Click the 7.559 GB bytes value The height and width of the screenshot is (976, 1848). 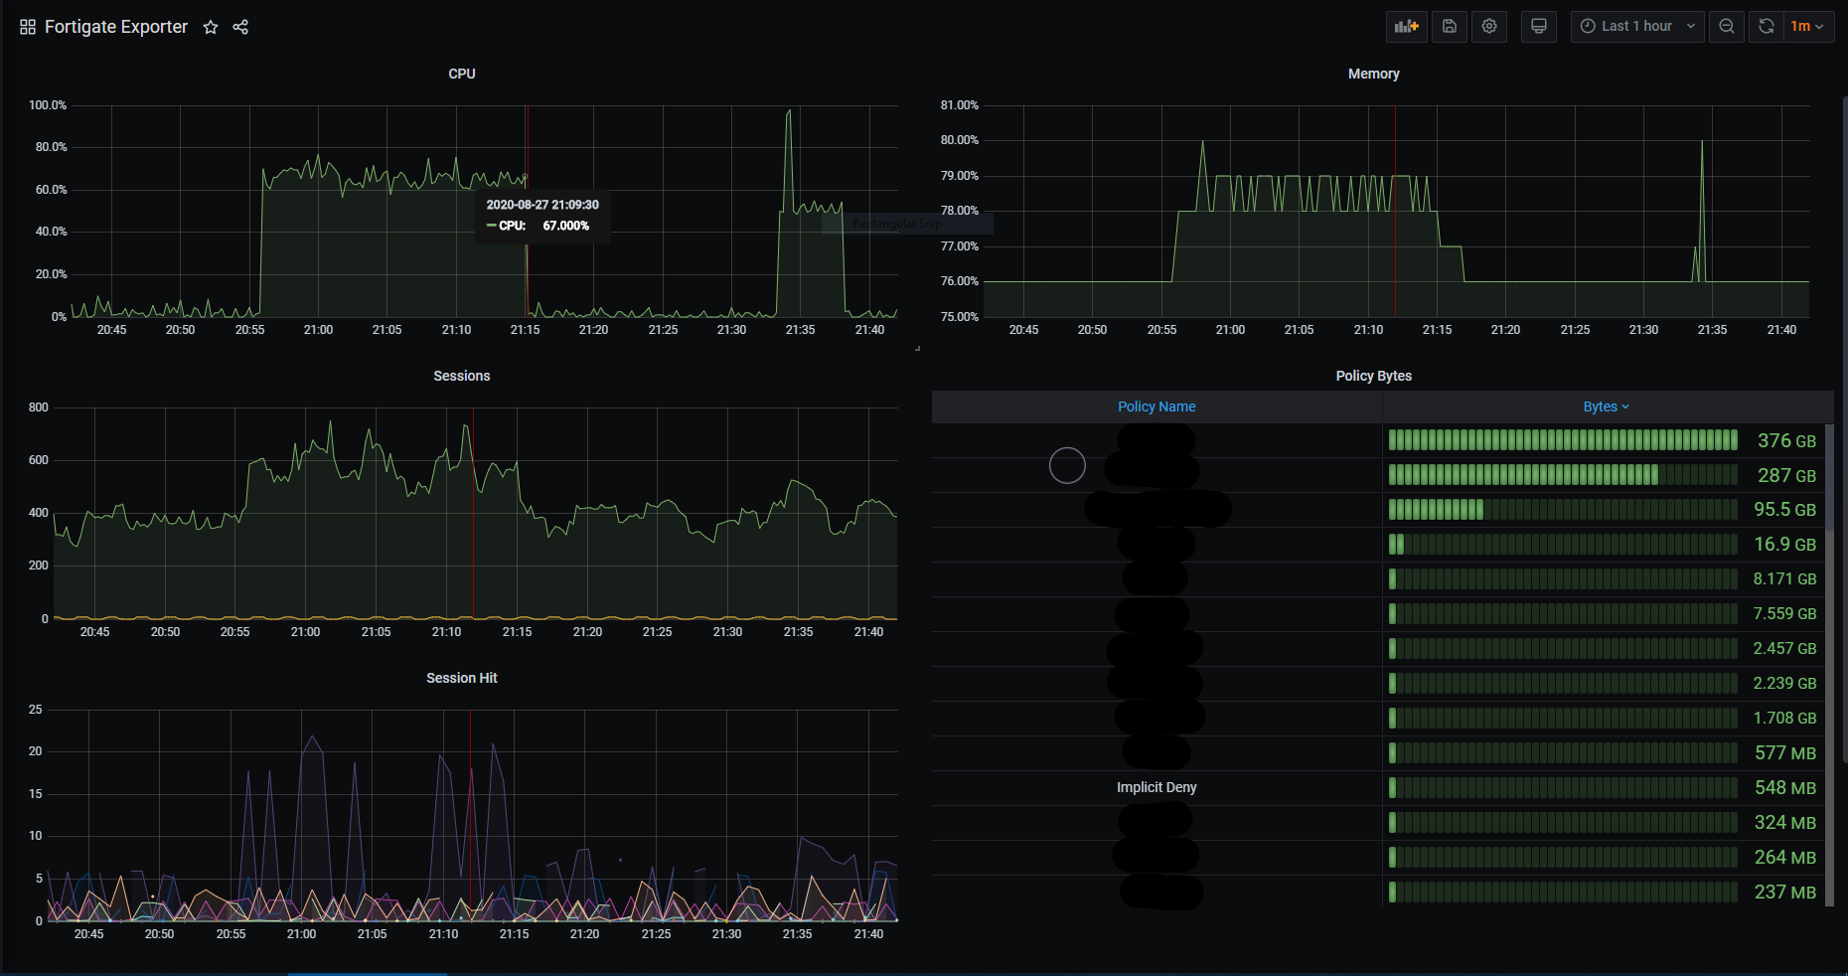click(1784, 613)
